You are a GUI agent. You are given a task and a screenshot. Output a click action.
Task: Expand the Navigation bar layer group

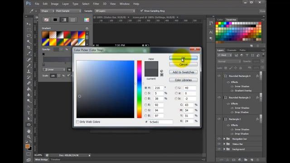[x=224, y=139]
